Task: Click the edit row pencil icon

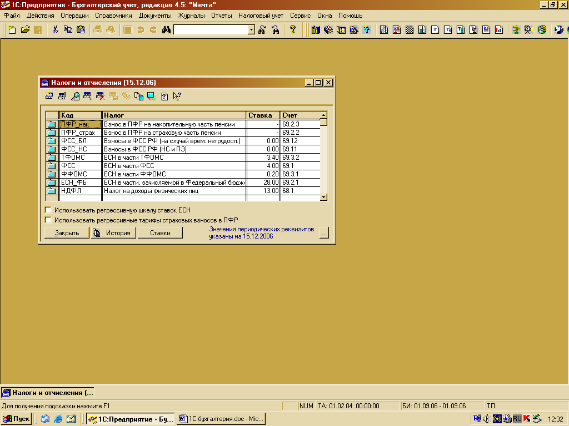Action: 62,96
